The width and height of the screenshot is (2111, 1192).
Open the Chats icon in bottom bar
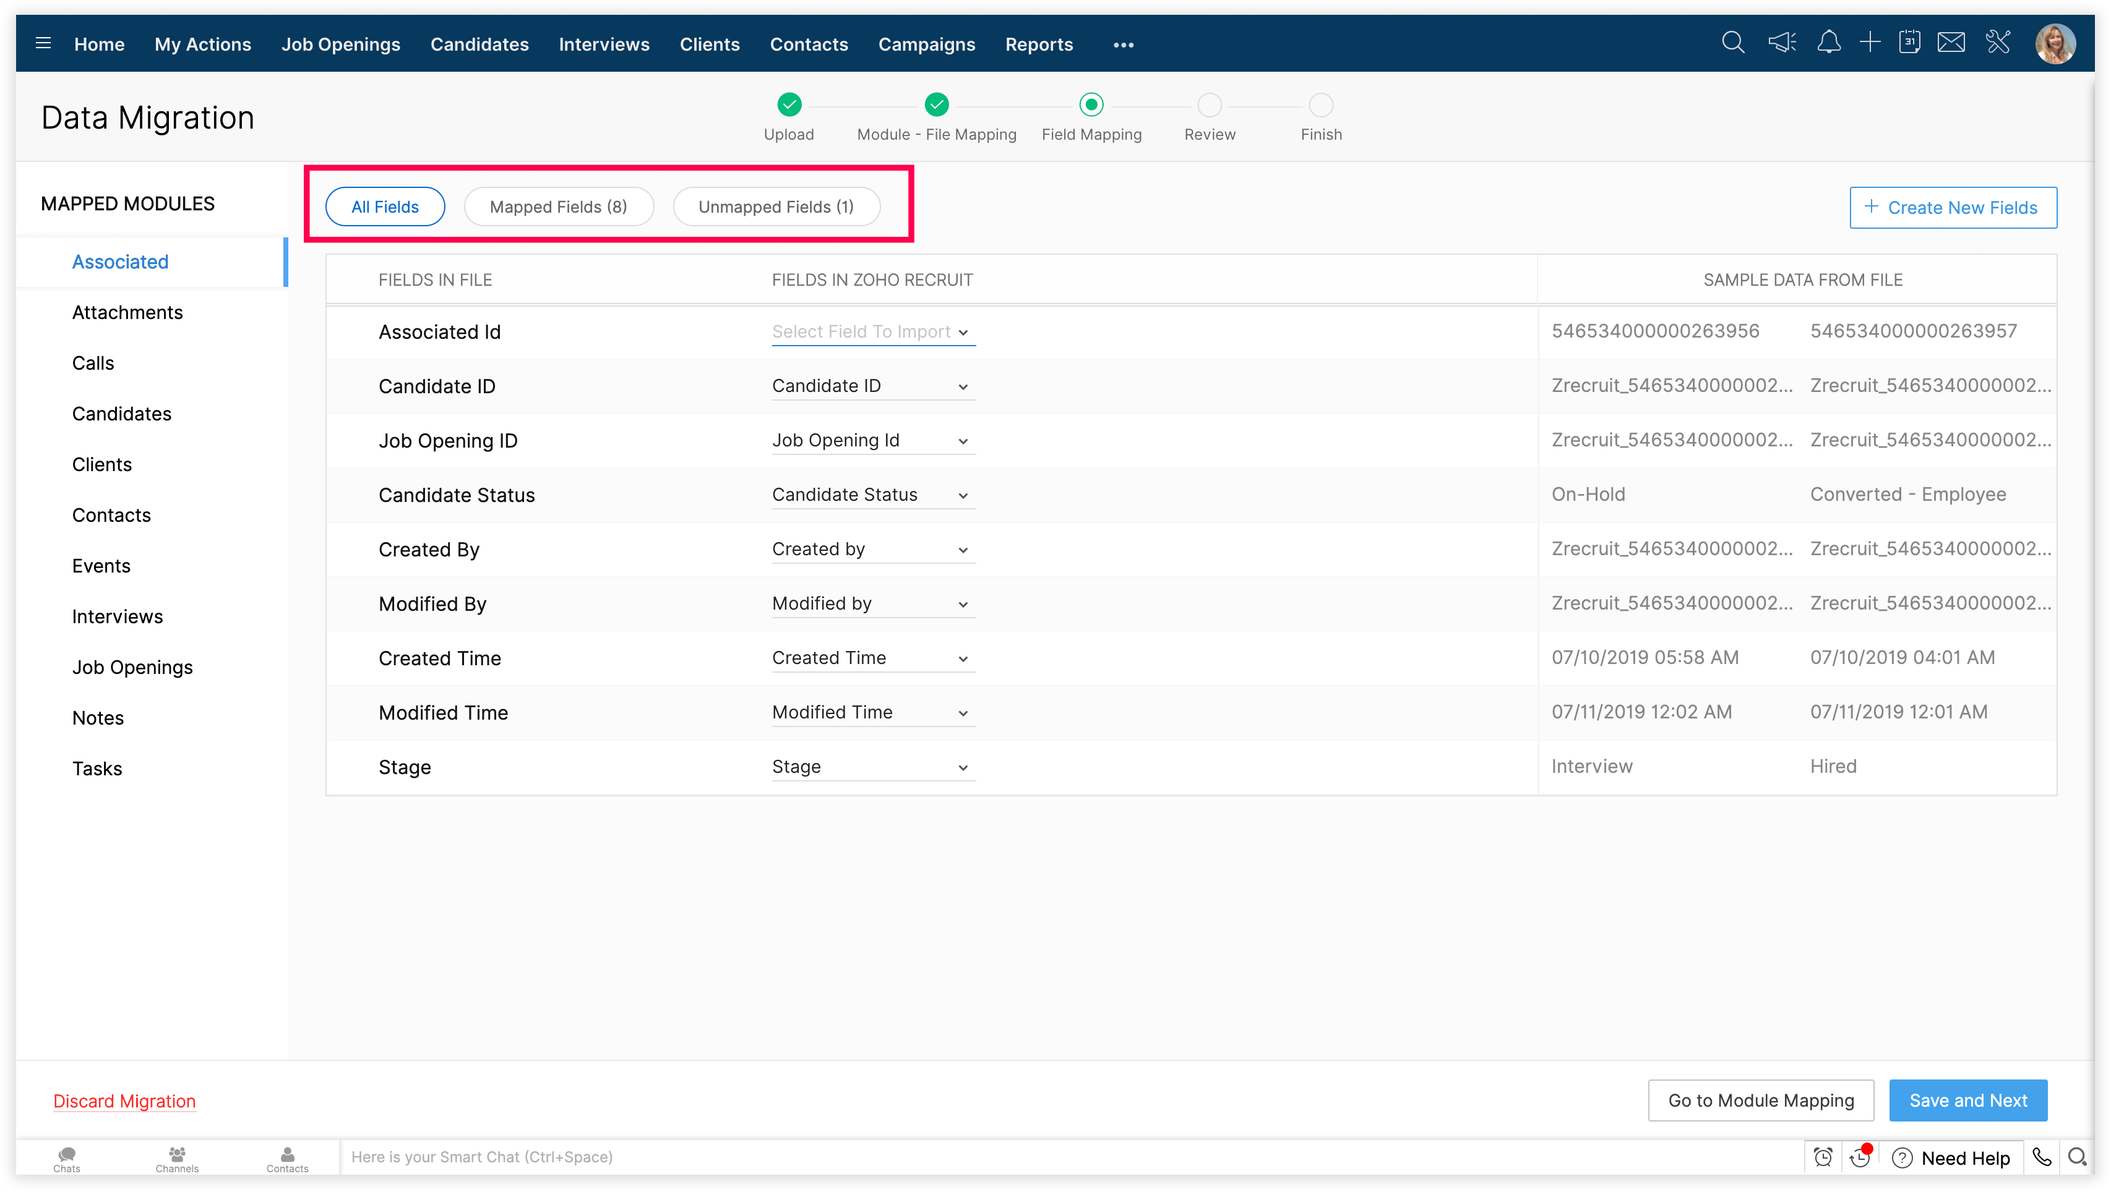(x=66, y=1157)
